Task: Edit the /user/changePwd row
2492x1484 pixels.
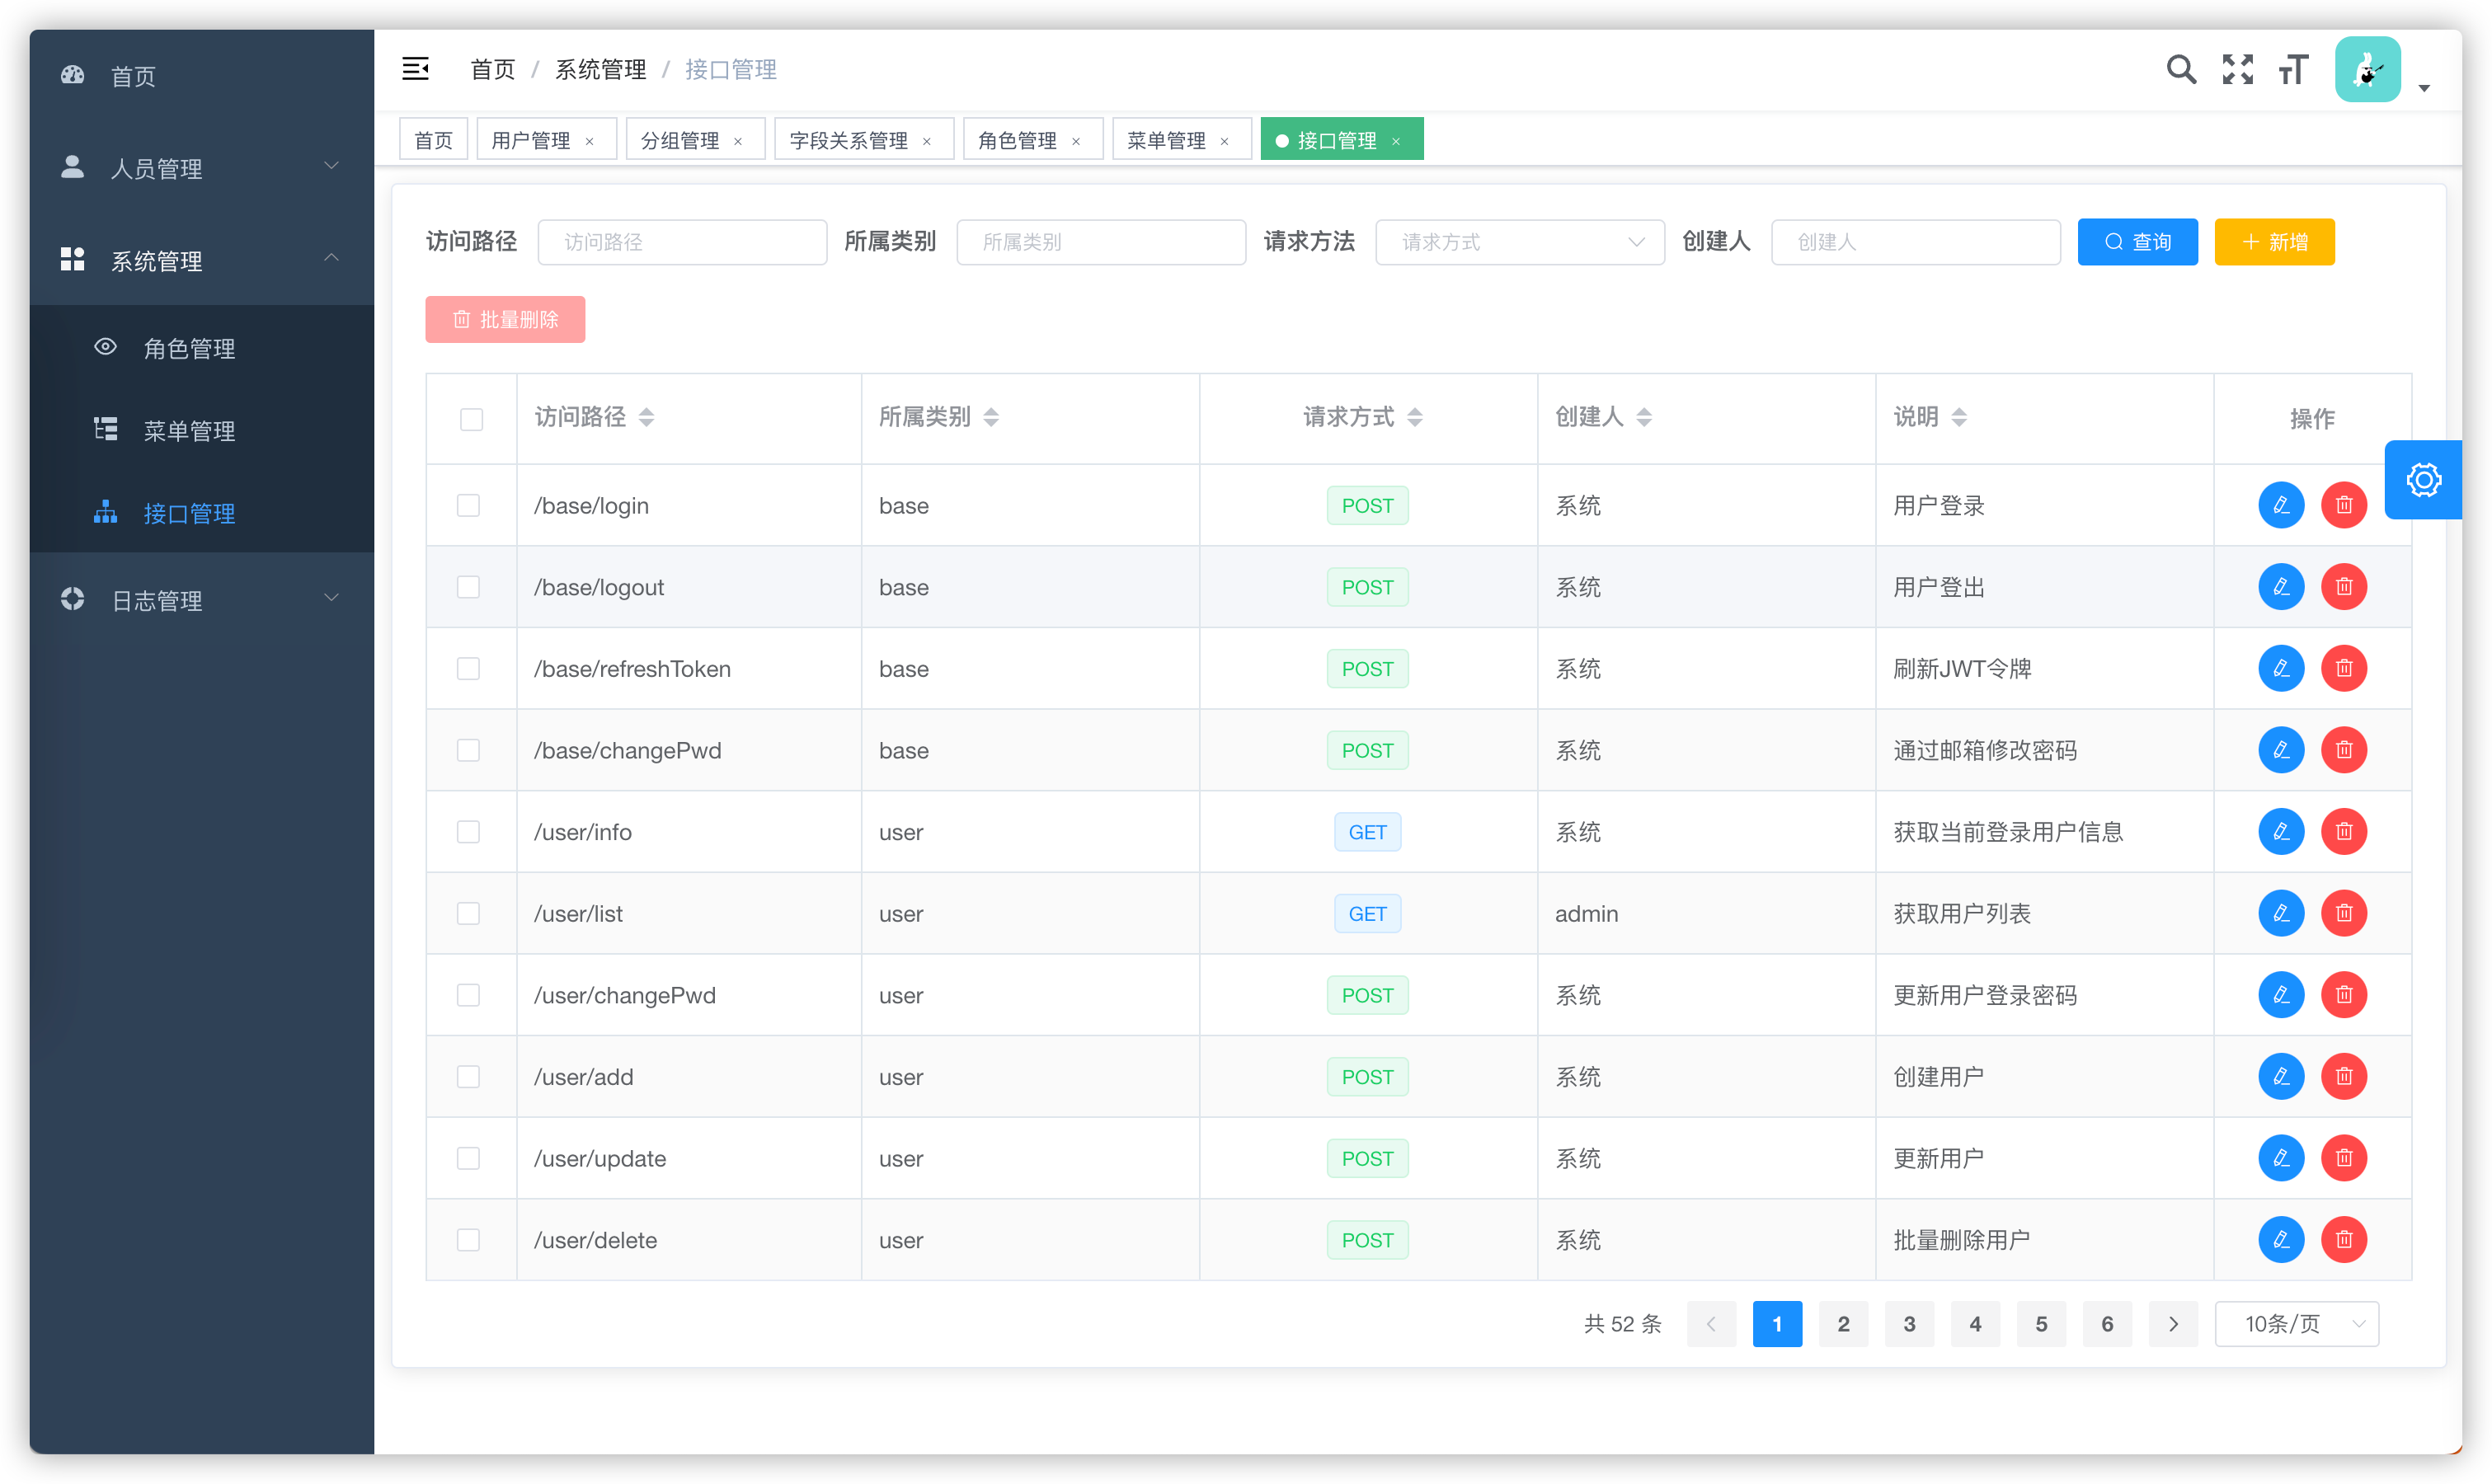Action: (2281, 995)
